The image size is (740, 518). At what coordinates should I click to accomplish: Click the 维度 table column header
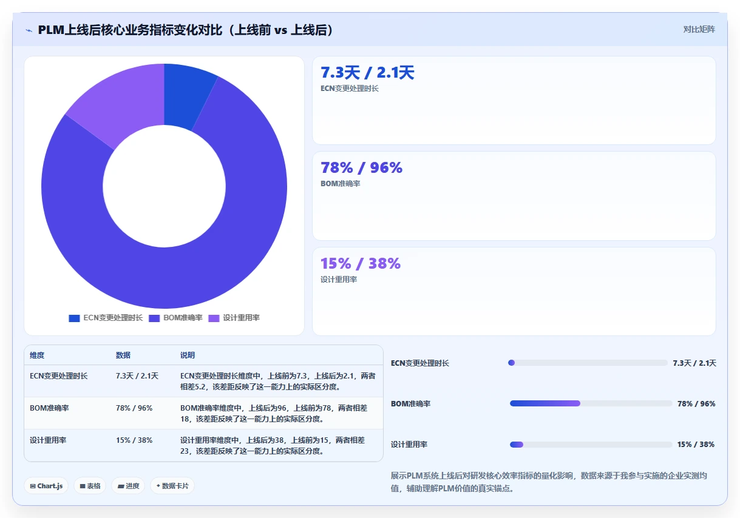(x=37, y=355)
